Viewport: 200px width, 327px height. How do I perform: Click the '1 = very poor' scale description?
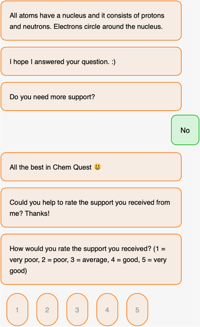pyautogui.click(x=23, y=260)
